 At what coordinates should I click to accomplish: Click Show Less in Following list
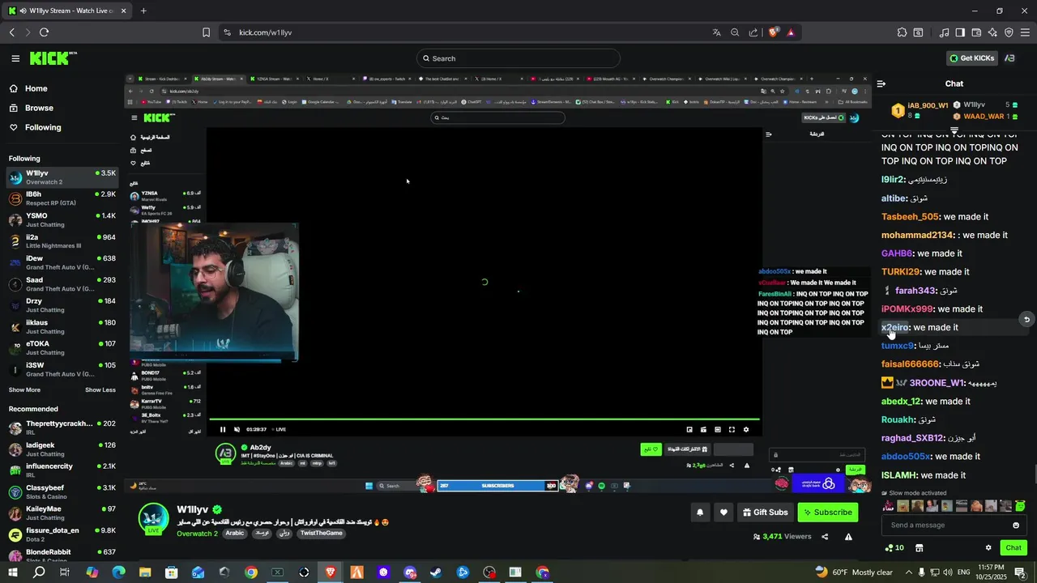click(100, 389)
